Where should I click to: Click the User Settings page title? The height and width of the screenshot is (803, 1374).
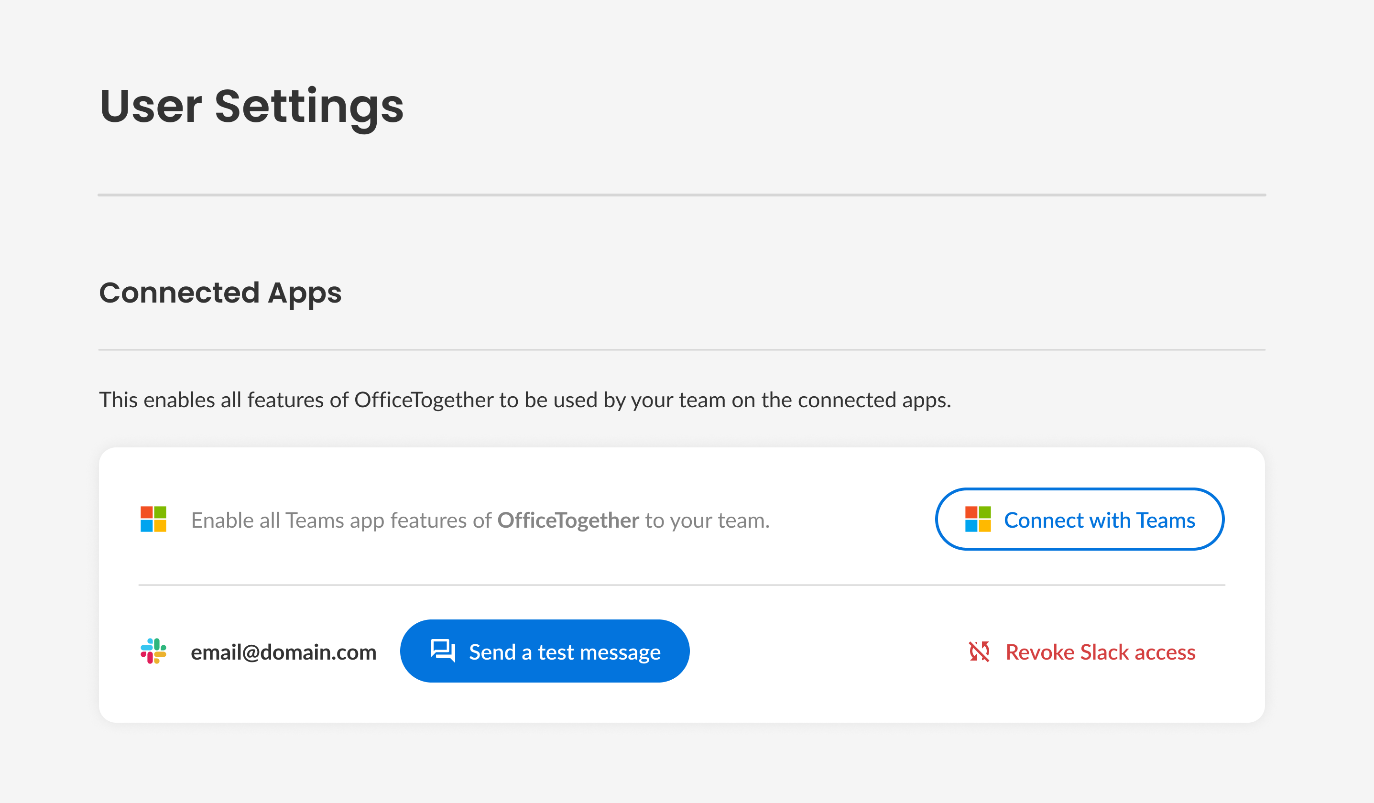[251, 107]
